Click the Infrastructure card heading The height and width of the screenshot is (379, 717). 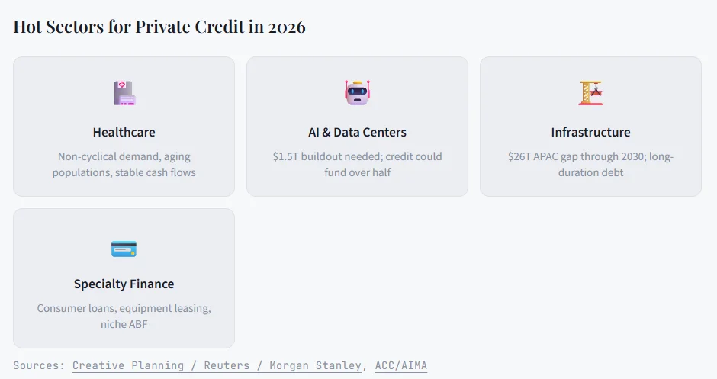pos(590,133)
